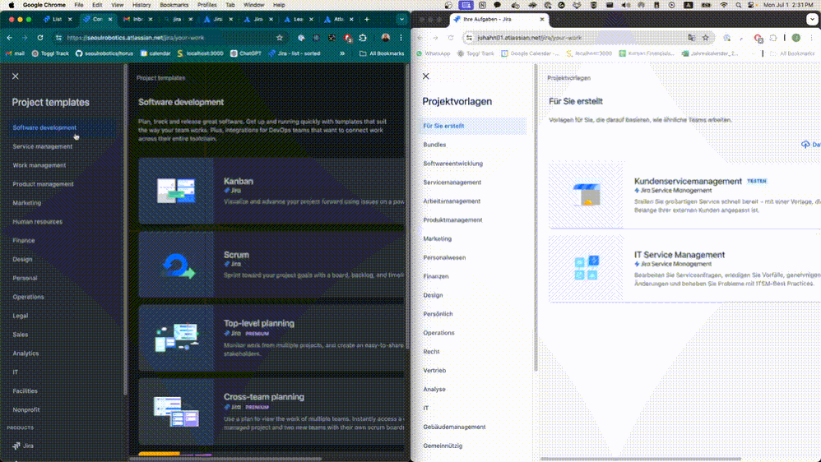Open the IT Service Management template
Image resolution: width=821 pixels, height=462 pixels.
click(685, 268)
